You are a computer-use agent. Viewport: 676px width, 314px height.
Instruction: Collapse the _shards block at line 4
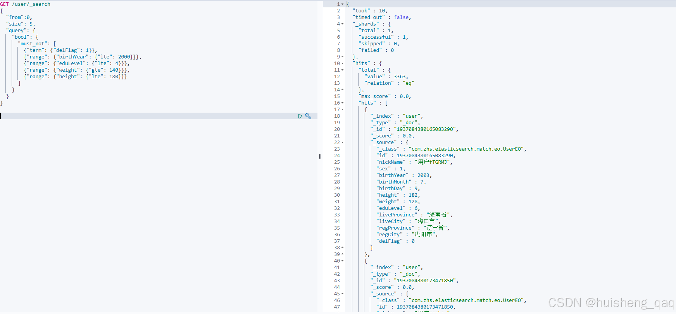[343, 24]
